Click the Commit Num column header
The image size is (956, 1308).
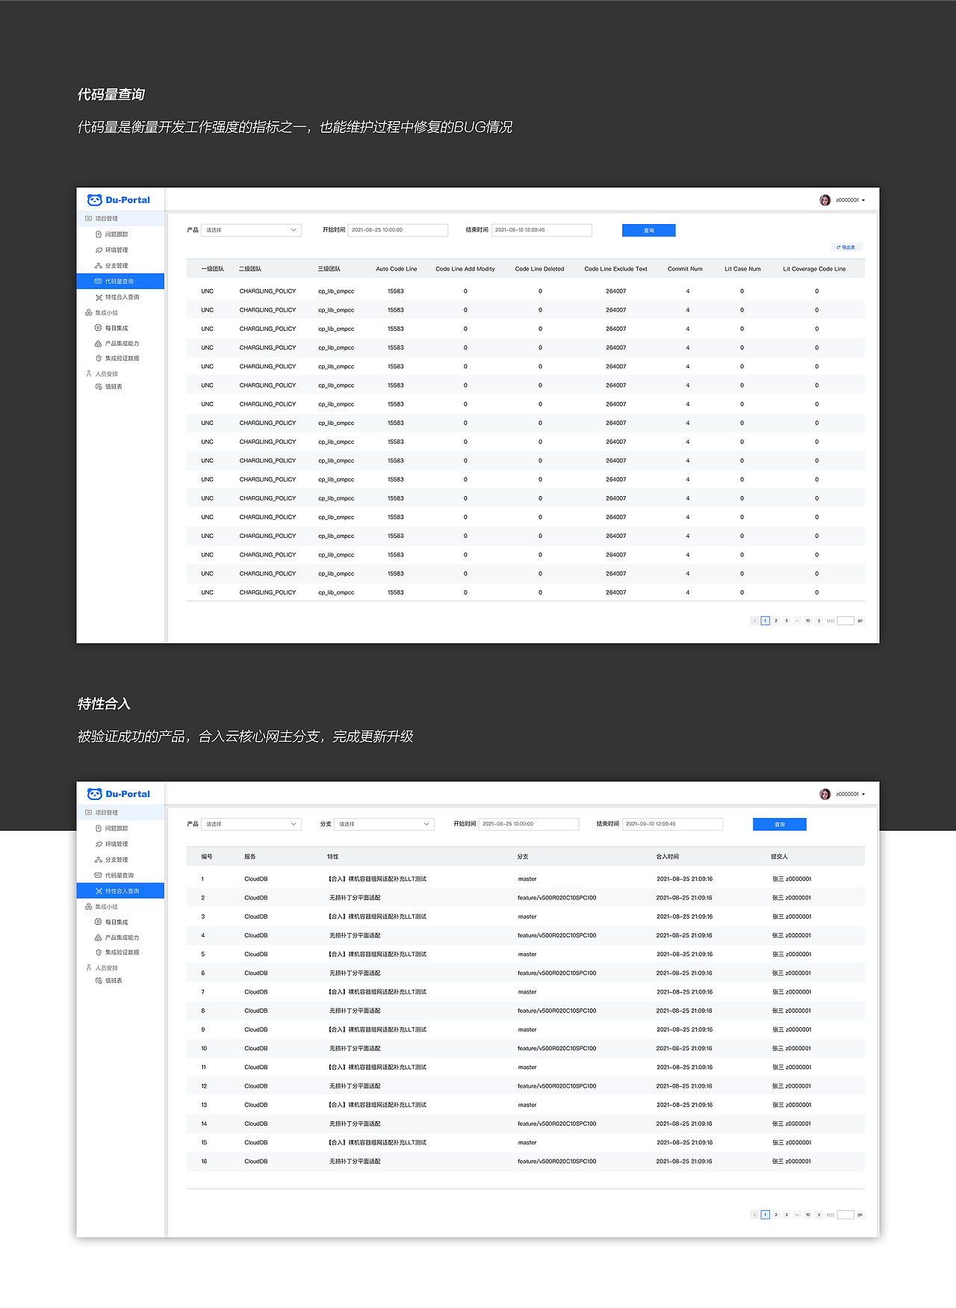point(685,269)
